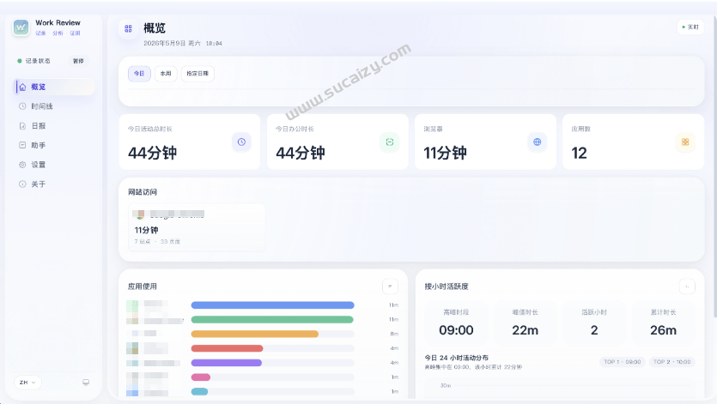
Task: Click the icon button in 按小时活跃度 header
Action: coord(687,286)
